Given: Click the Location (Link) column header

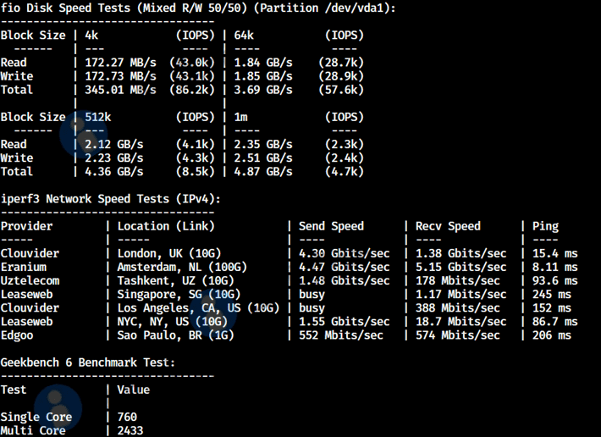Looking at the screenshot, I should coord(166,226).
